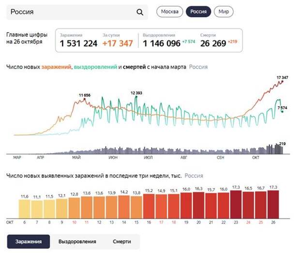Click the red date label 25
This screenshot has height=253, width=300.
pos(261,223)
